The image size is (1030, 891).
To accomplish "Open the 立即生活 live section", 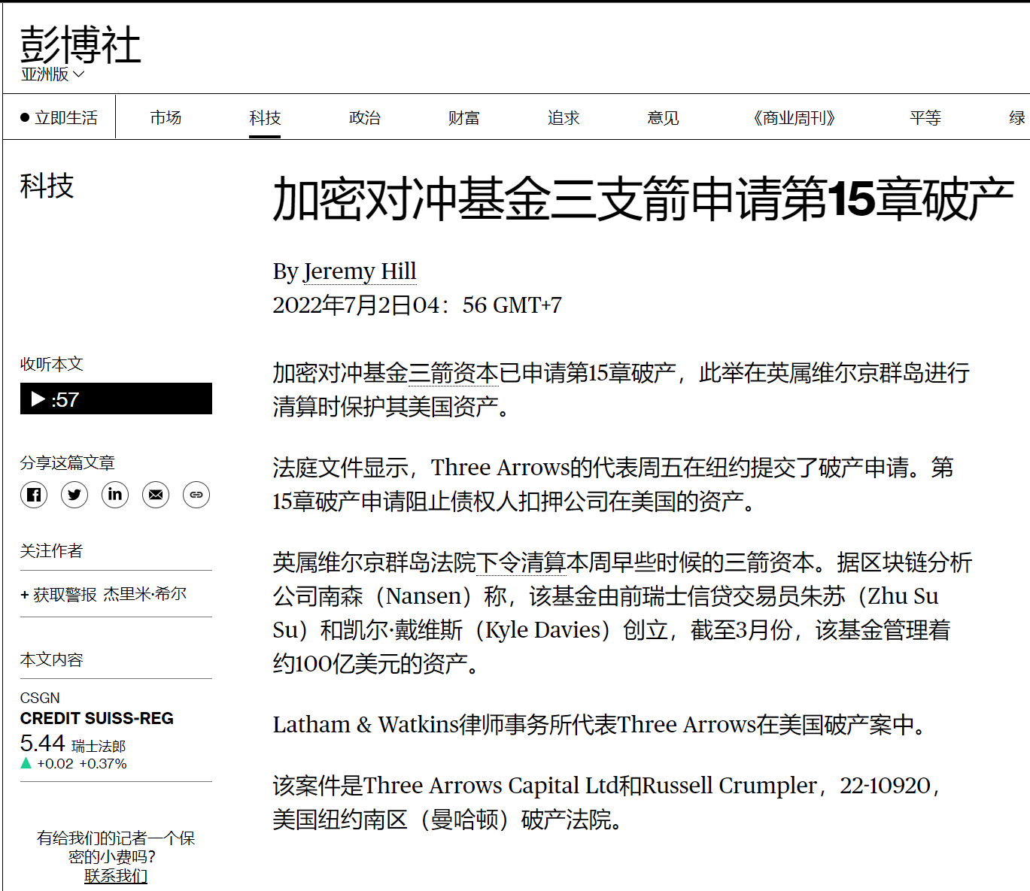I will pos(59,118).
